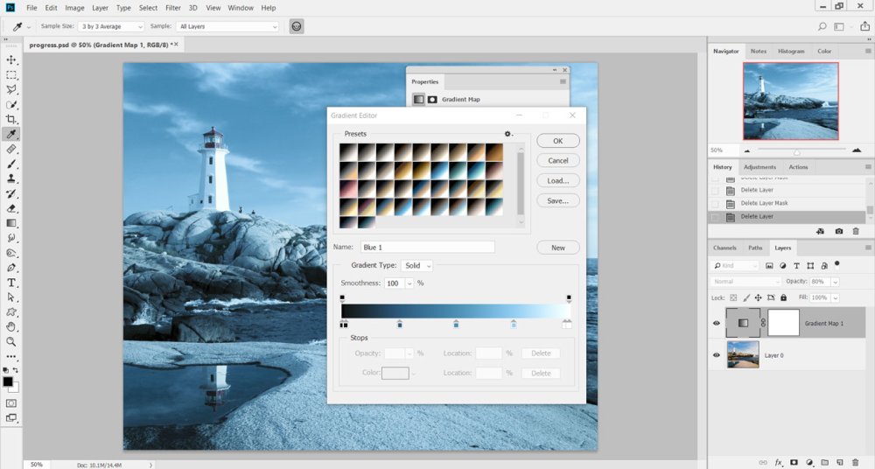Hide the Gradient Map 1 layer
Image resolution: width=875 pixels, height=469 pixels.
pos(717,323)
